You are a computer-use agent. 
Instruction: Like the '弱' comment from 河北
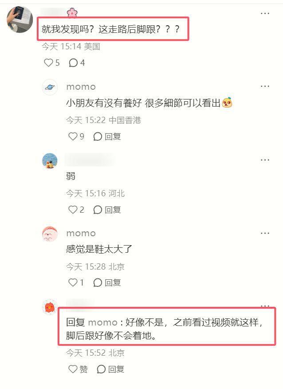pos(76,210)
